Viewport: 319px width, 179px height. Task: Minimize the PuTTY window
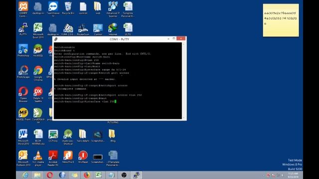tap(168, 39)
